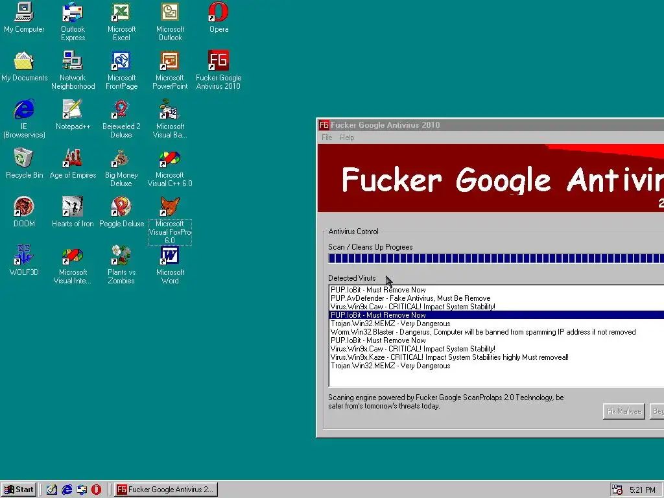664x498 pixels.
Task: Click the Fix Malwae button
Action: 624,411
